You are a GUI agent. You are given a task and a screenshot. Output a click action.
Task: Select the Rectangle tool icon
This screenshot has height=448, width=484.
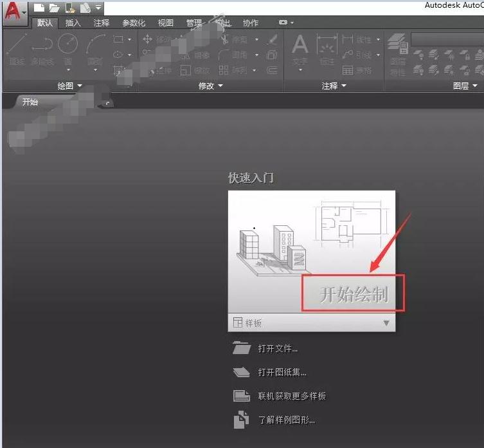point(118,39)
